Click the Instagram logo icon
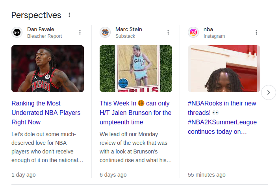The width and height of the screenshot is (280, 194). pyautogui.click(x=193, y=32)
